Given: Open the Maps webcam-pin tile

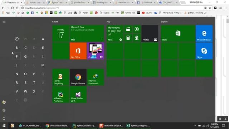Looking at the screenshot, I should coord(137,38).
